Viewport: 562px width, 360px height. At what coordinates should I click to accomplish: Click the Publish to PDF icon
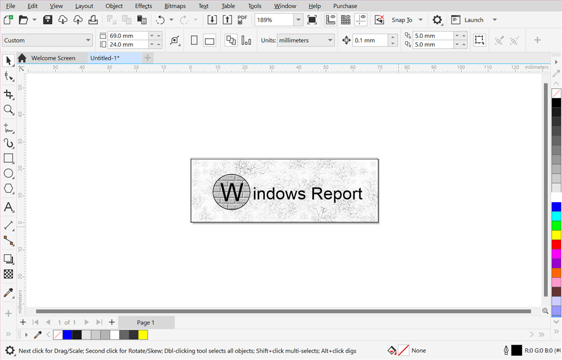pyautogui.click(x=242, y=20)
